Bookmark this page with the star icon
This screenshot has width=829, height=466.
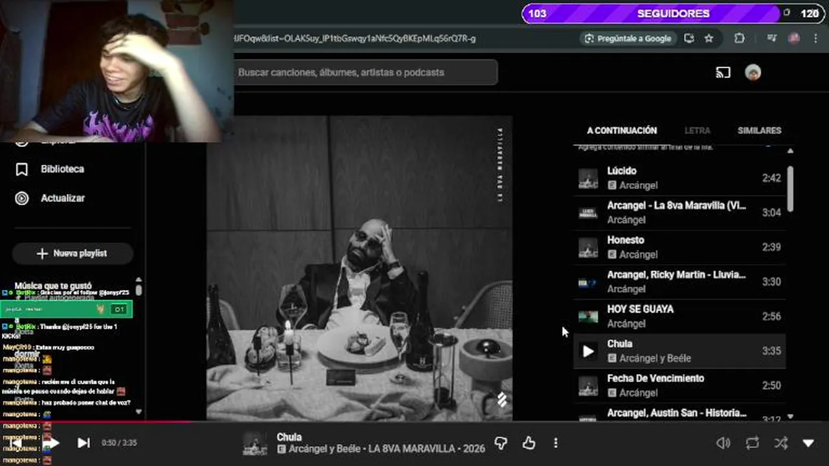pos(709,38)
